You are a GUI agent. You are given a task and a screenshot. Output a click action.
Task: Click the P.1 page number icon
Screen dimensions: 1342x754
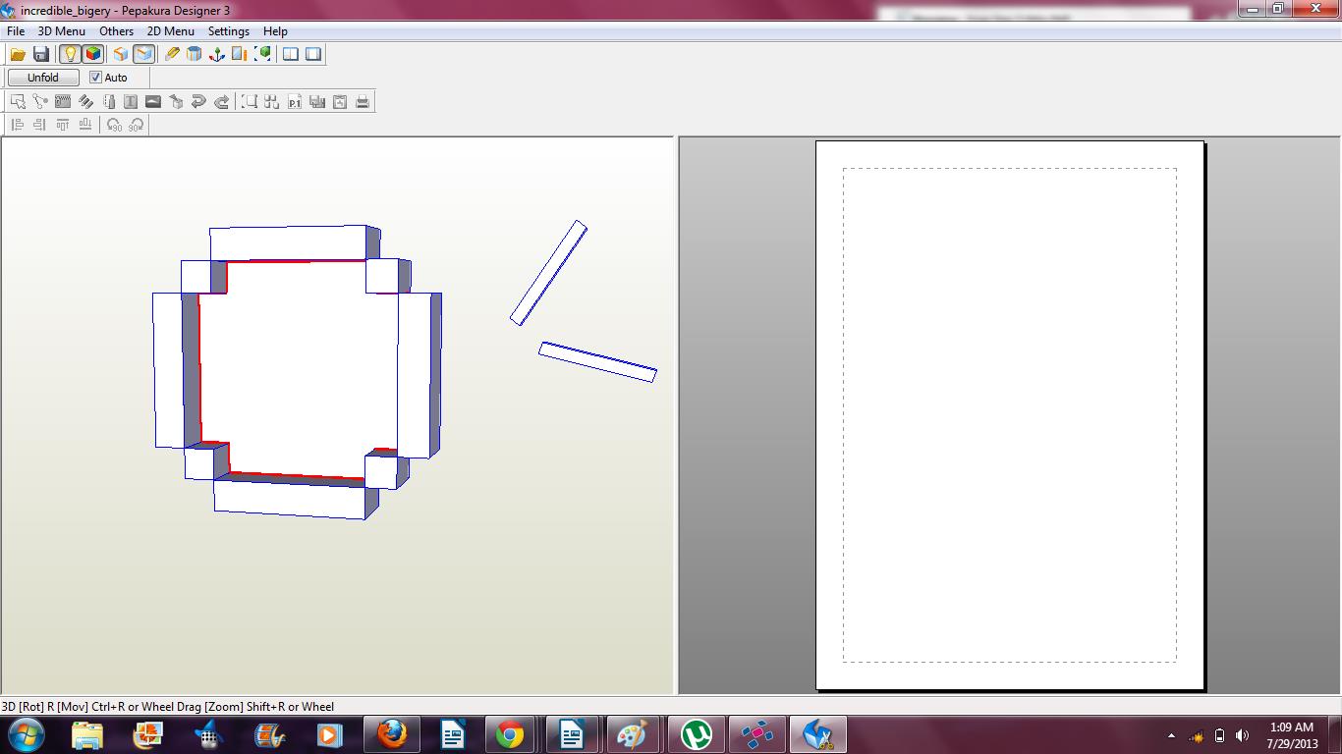pos(295,101)
